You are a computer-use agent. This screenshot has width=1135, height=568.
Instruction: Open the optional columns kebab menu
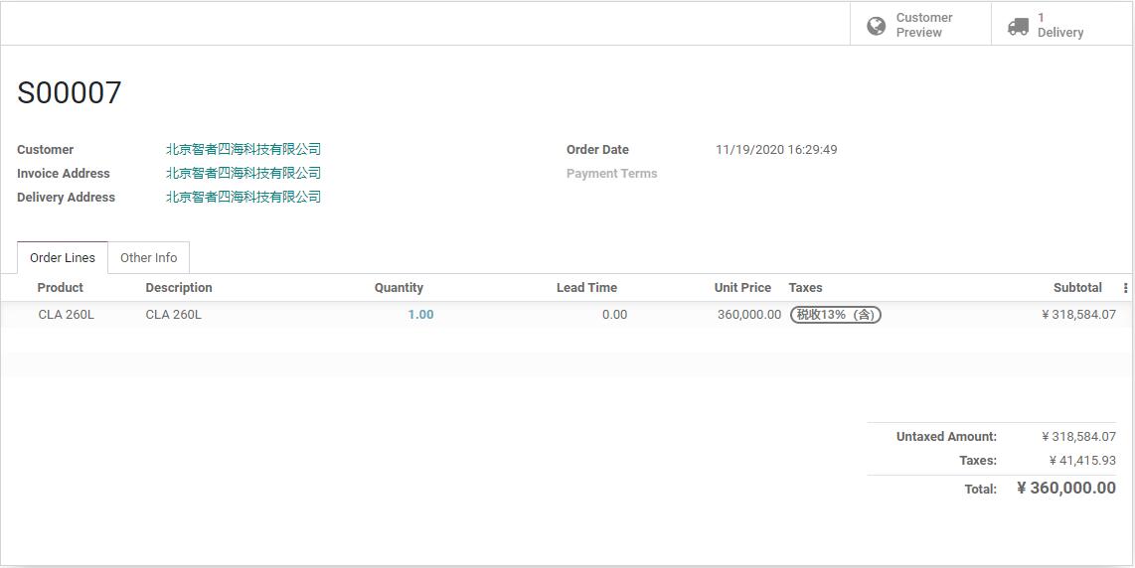pyautogui.click(x=1125, y=288)
